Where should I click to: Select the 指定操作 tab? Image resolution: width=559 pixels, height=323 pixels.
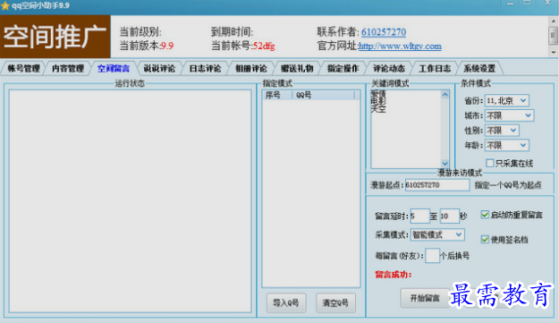point(343,69)
